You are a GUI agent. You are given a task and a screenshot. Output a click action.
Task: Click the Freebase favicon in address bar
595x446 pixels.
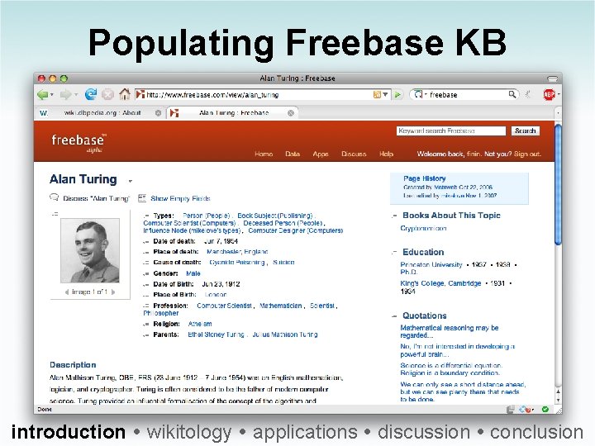pyautogui.click(x=140, y=94)
